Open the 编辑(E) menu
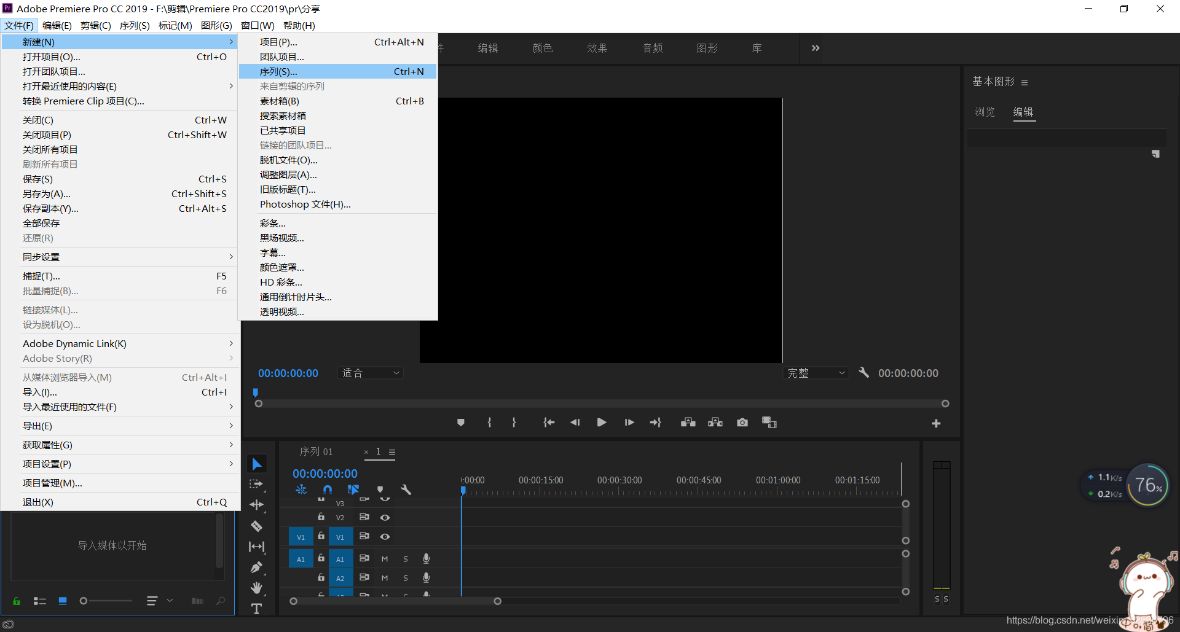Viewport: 1180px width, 632px height. click(x=57, y=25)
